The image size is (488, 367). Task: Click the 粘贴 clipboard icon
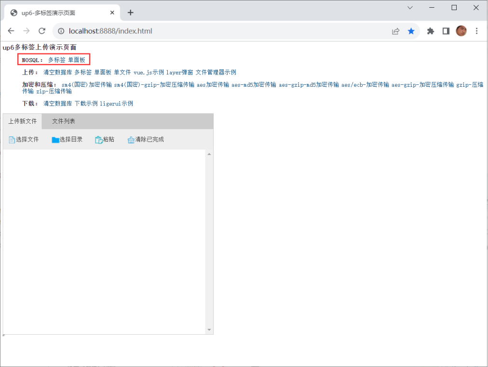coord(99,140)
